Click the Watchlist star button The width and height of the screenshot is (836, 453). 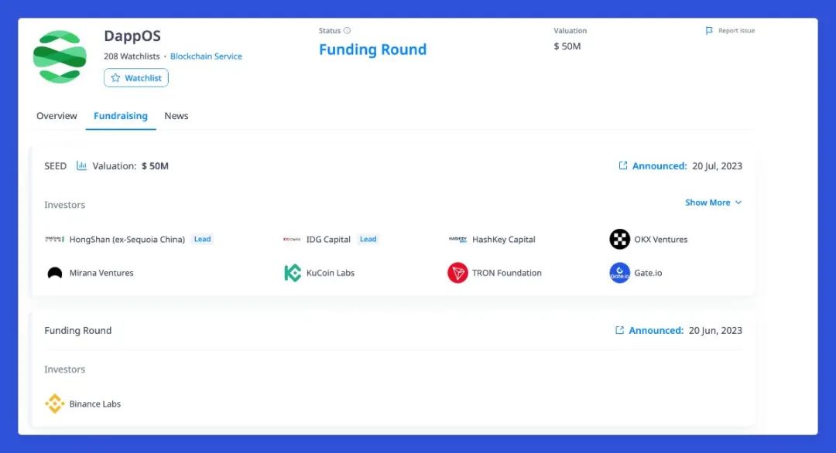(136, 78)
